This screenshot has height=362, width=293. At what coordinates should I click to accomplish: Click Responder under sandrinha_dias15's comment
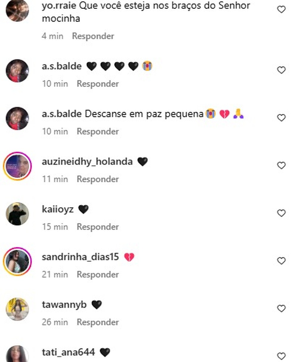pyautogui.click(x=98, y=274)
